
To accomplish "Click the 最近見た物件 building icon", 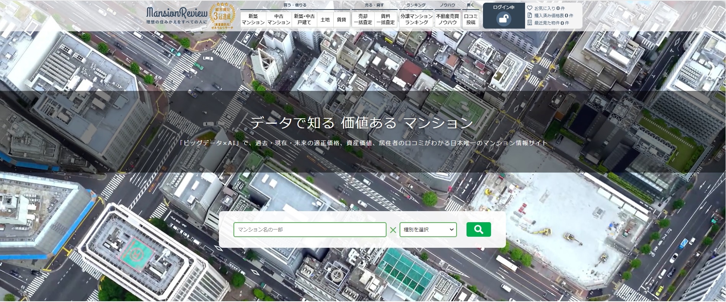I will [x=530, y=23].
